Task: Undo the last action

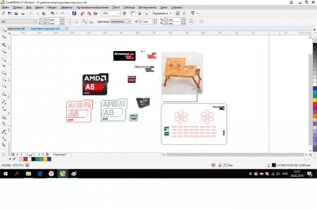Action: (53, 13)
